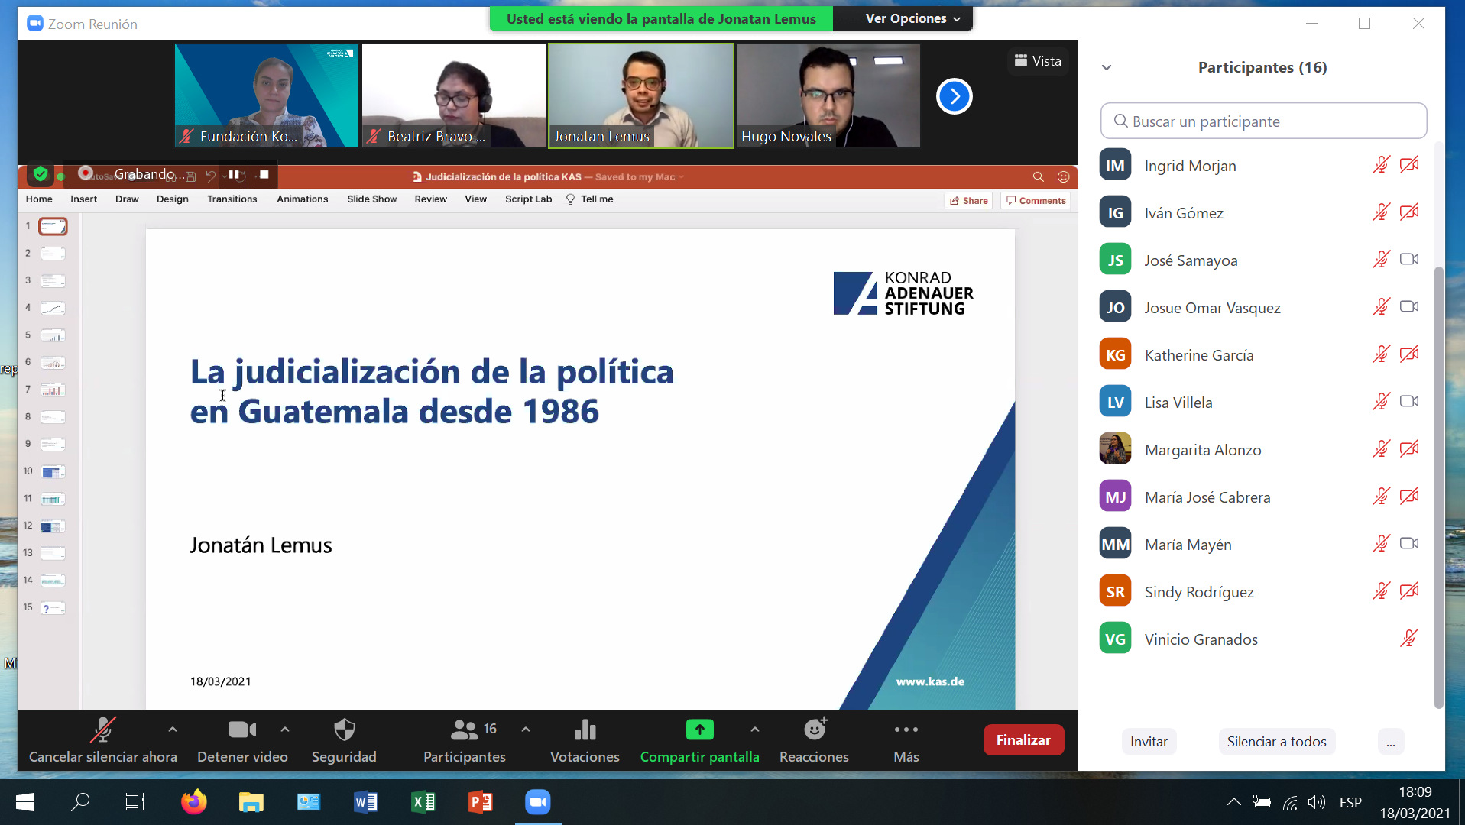Toggle the Participantes panel button
Image resolution: width=1465 pixels, height=825 pixels.
[x=464, y=731]
